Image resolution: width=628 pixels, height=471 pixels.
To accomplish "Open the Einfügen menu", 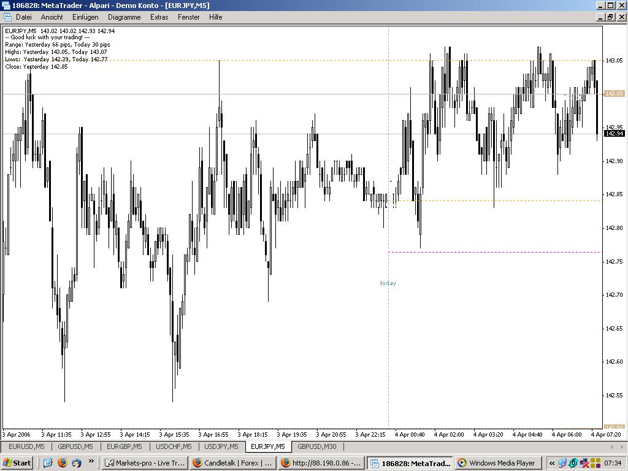I will pyautogui.click(x=85, y=17).
